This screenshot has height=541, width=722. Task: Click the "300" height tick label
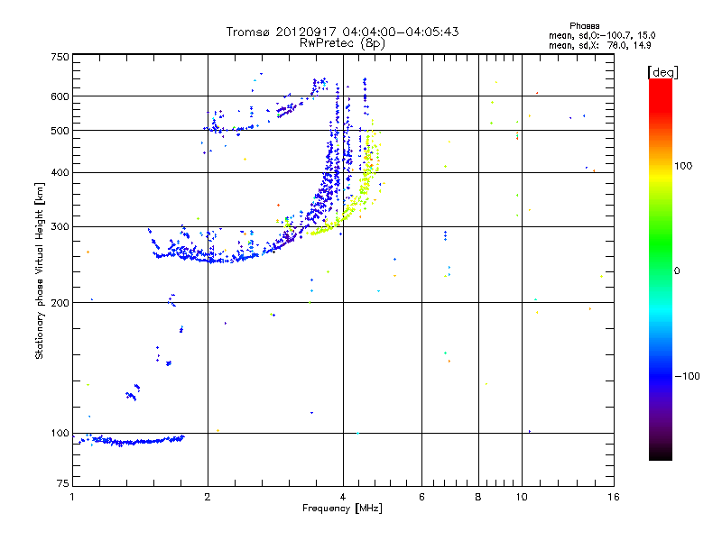[x=60, y=227]
